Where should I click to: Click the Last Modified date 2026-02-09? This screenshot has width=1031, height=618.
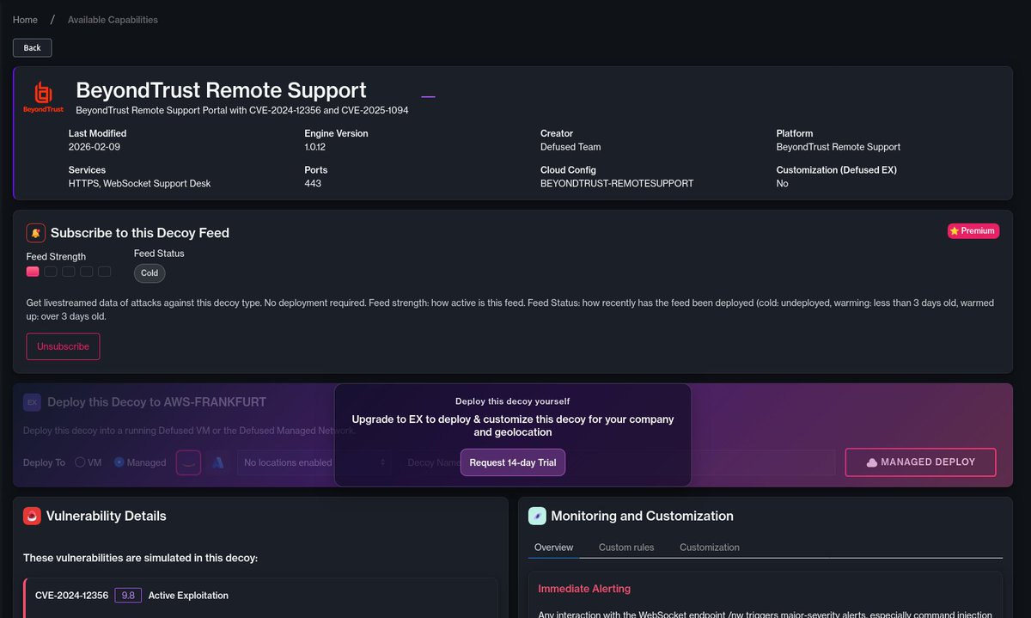[x=95, y=147]
